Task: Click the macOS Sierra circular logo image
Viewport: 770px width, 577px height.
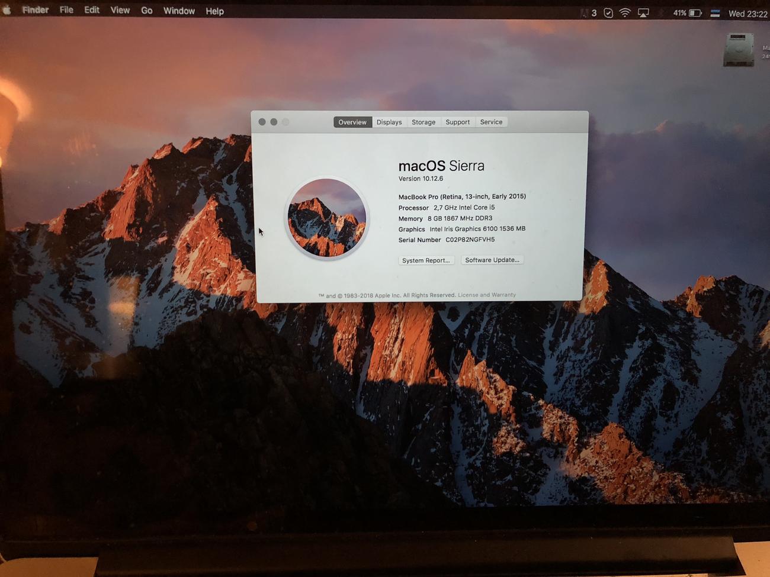Action: pyautogui.click(x=326, y=218)
